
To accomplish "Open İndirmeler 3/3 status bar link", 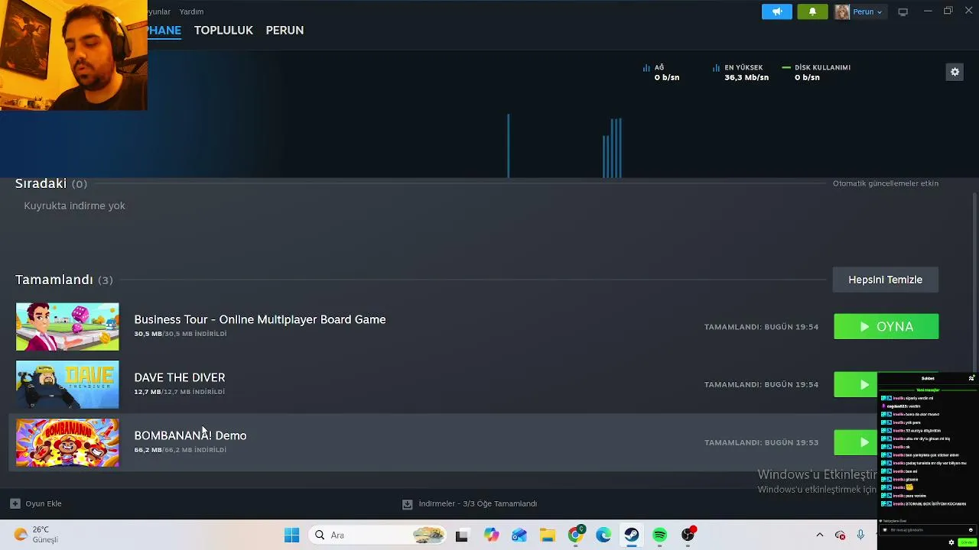I will (477, 503).
